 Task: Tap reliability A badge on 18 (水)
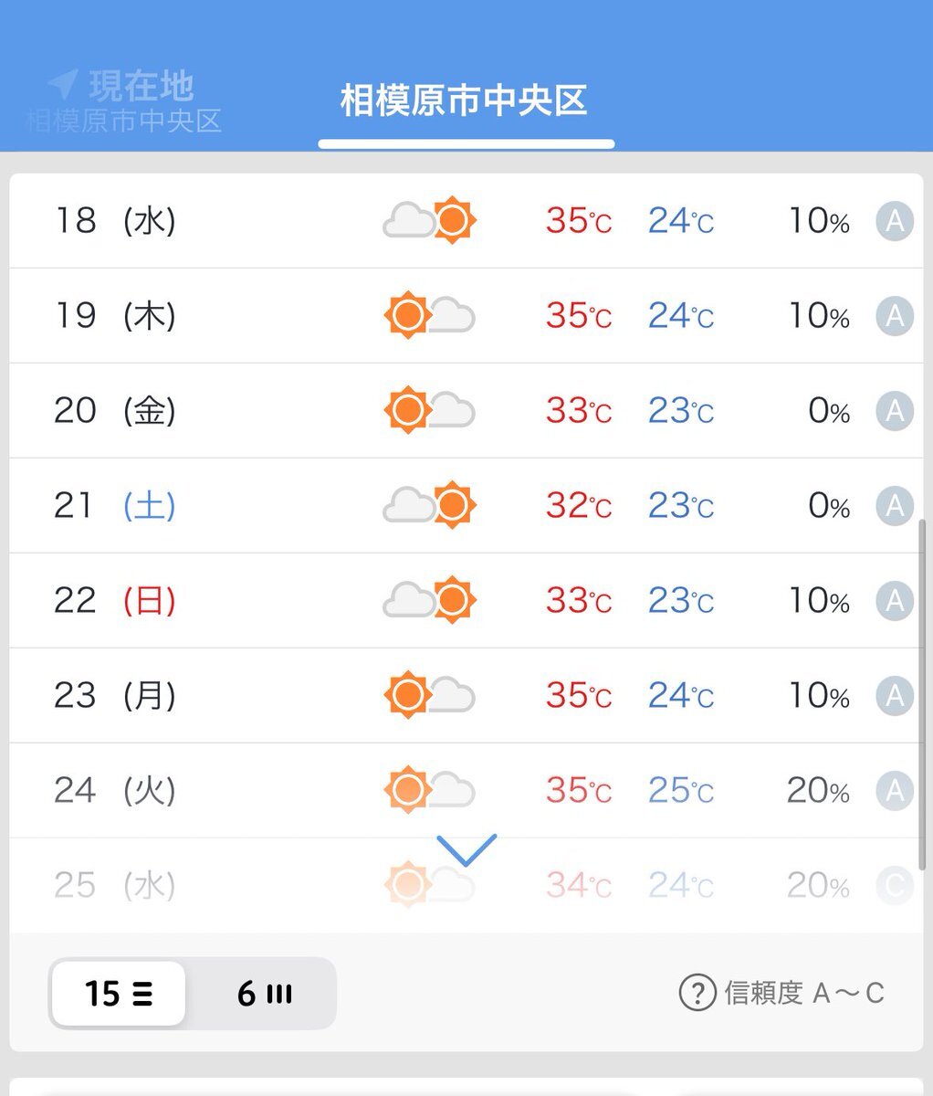[x=895, y=221]
